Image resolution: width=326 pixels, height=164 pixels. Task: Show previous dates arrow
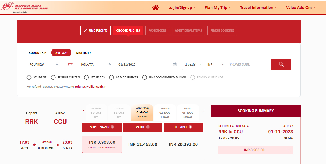[x=84, y=111]
